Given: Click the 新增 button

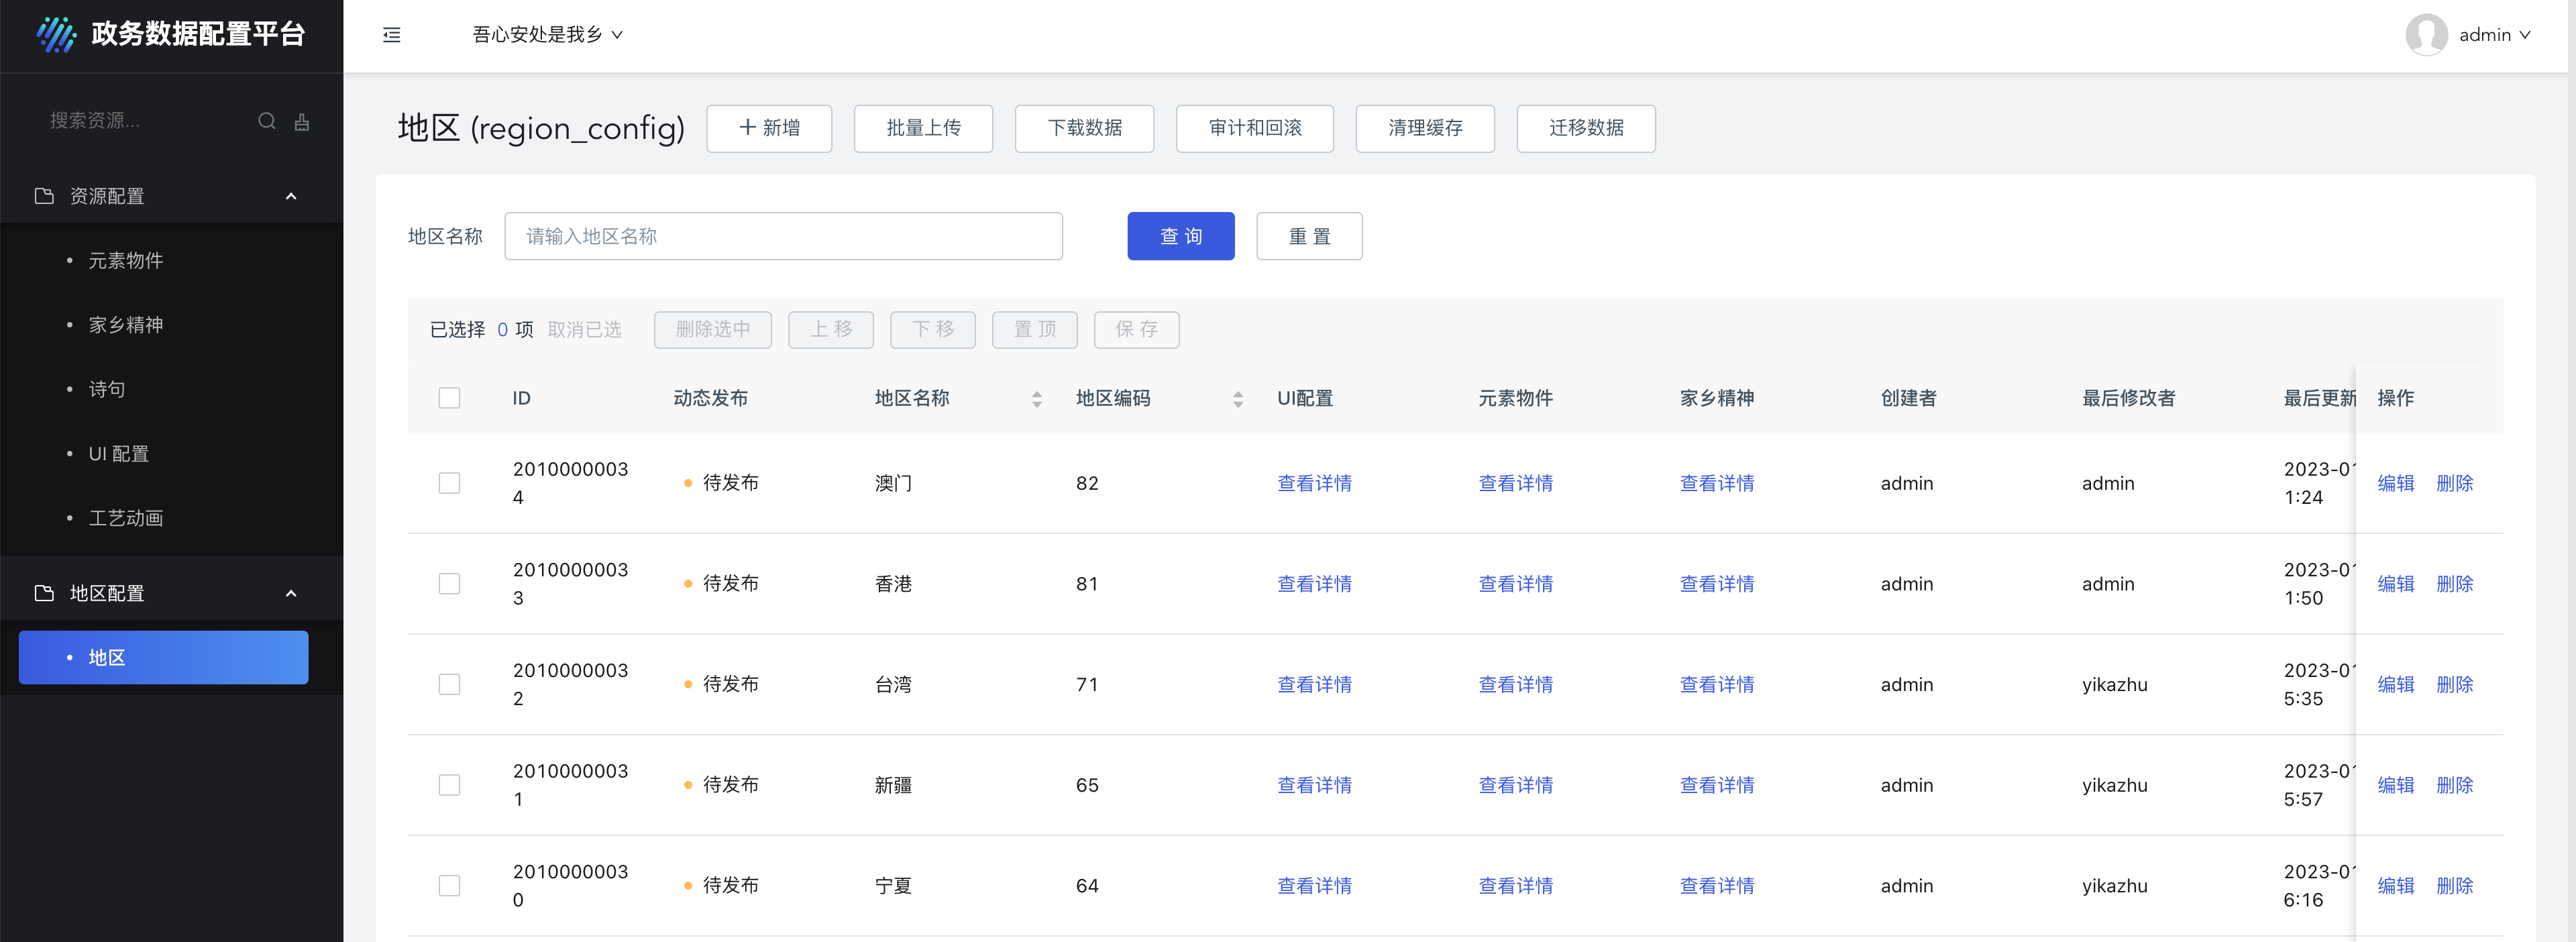Looking at the screenshot, I should [x=769, y=128].
